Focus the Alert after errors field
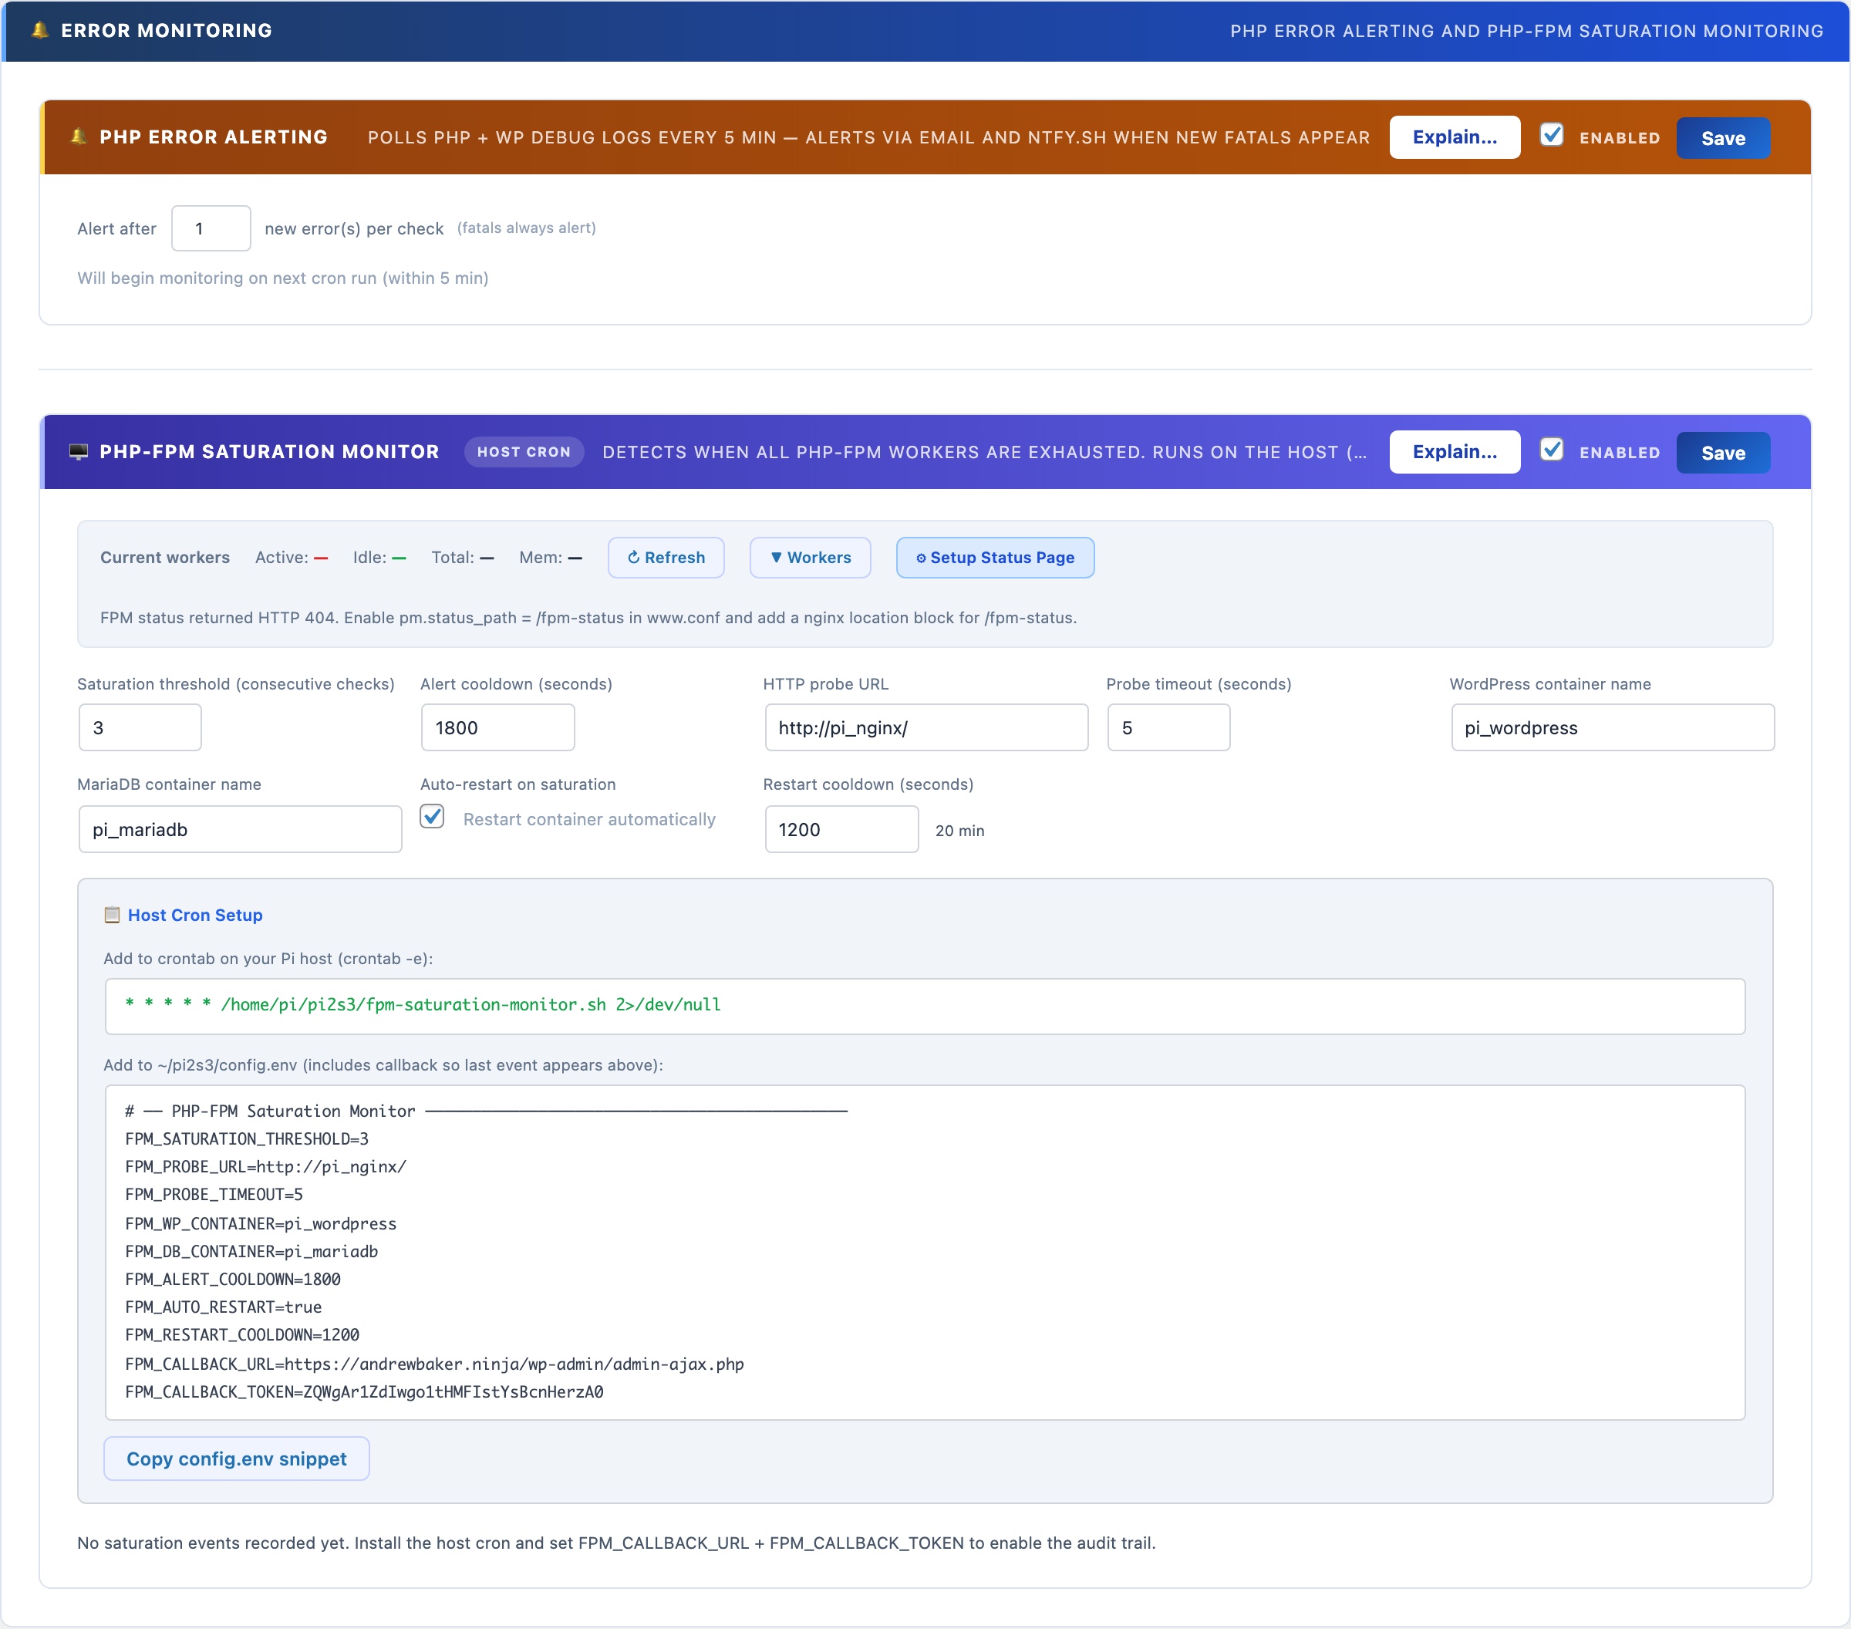 coord(211,228)
